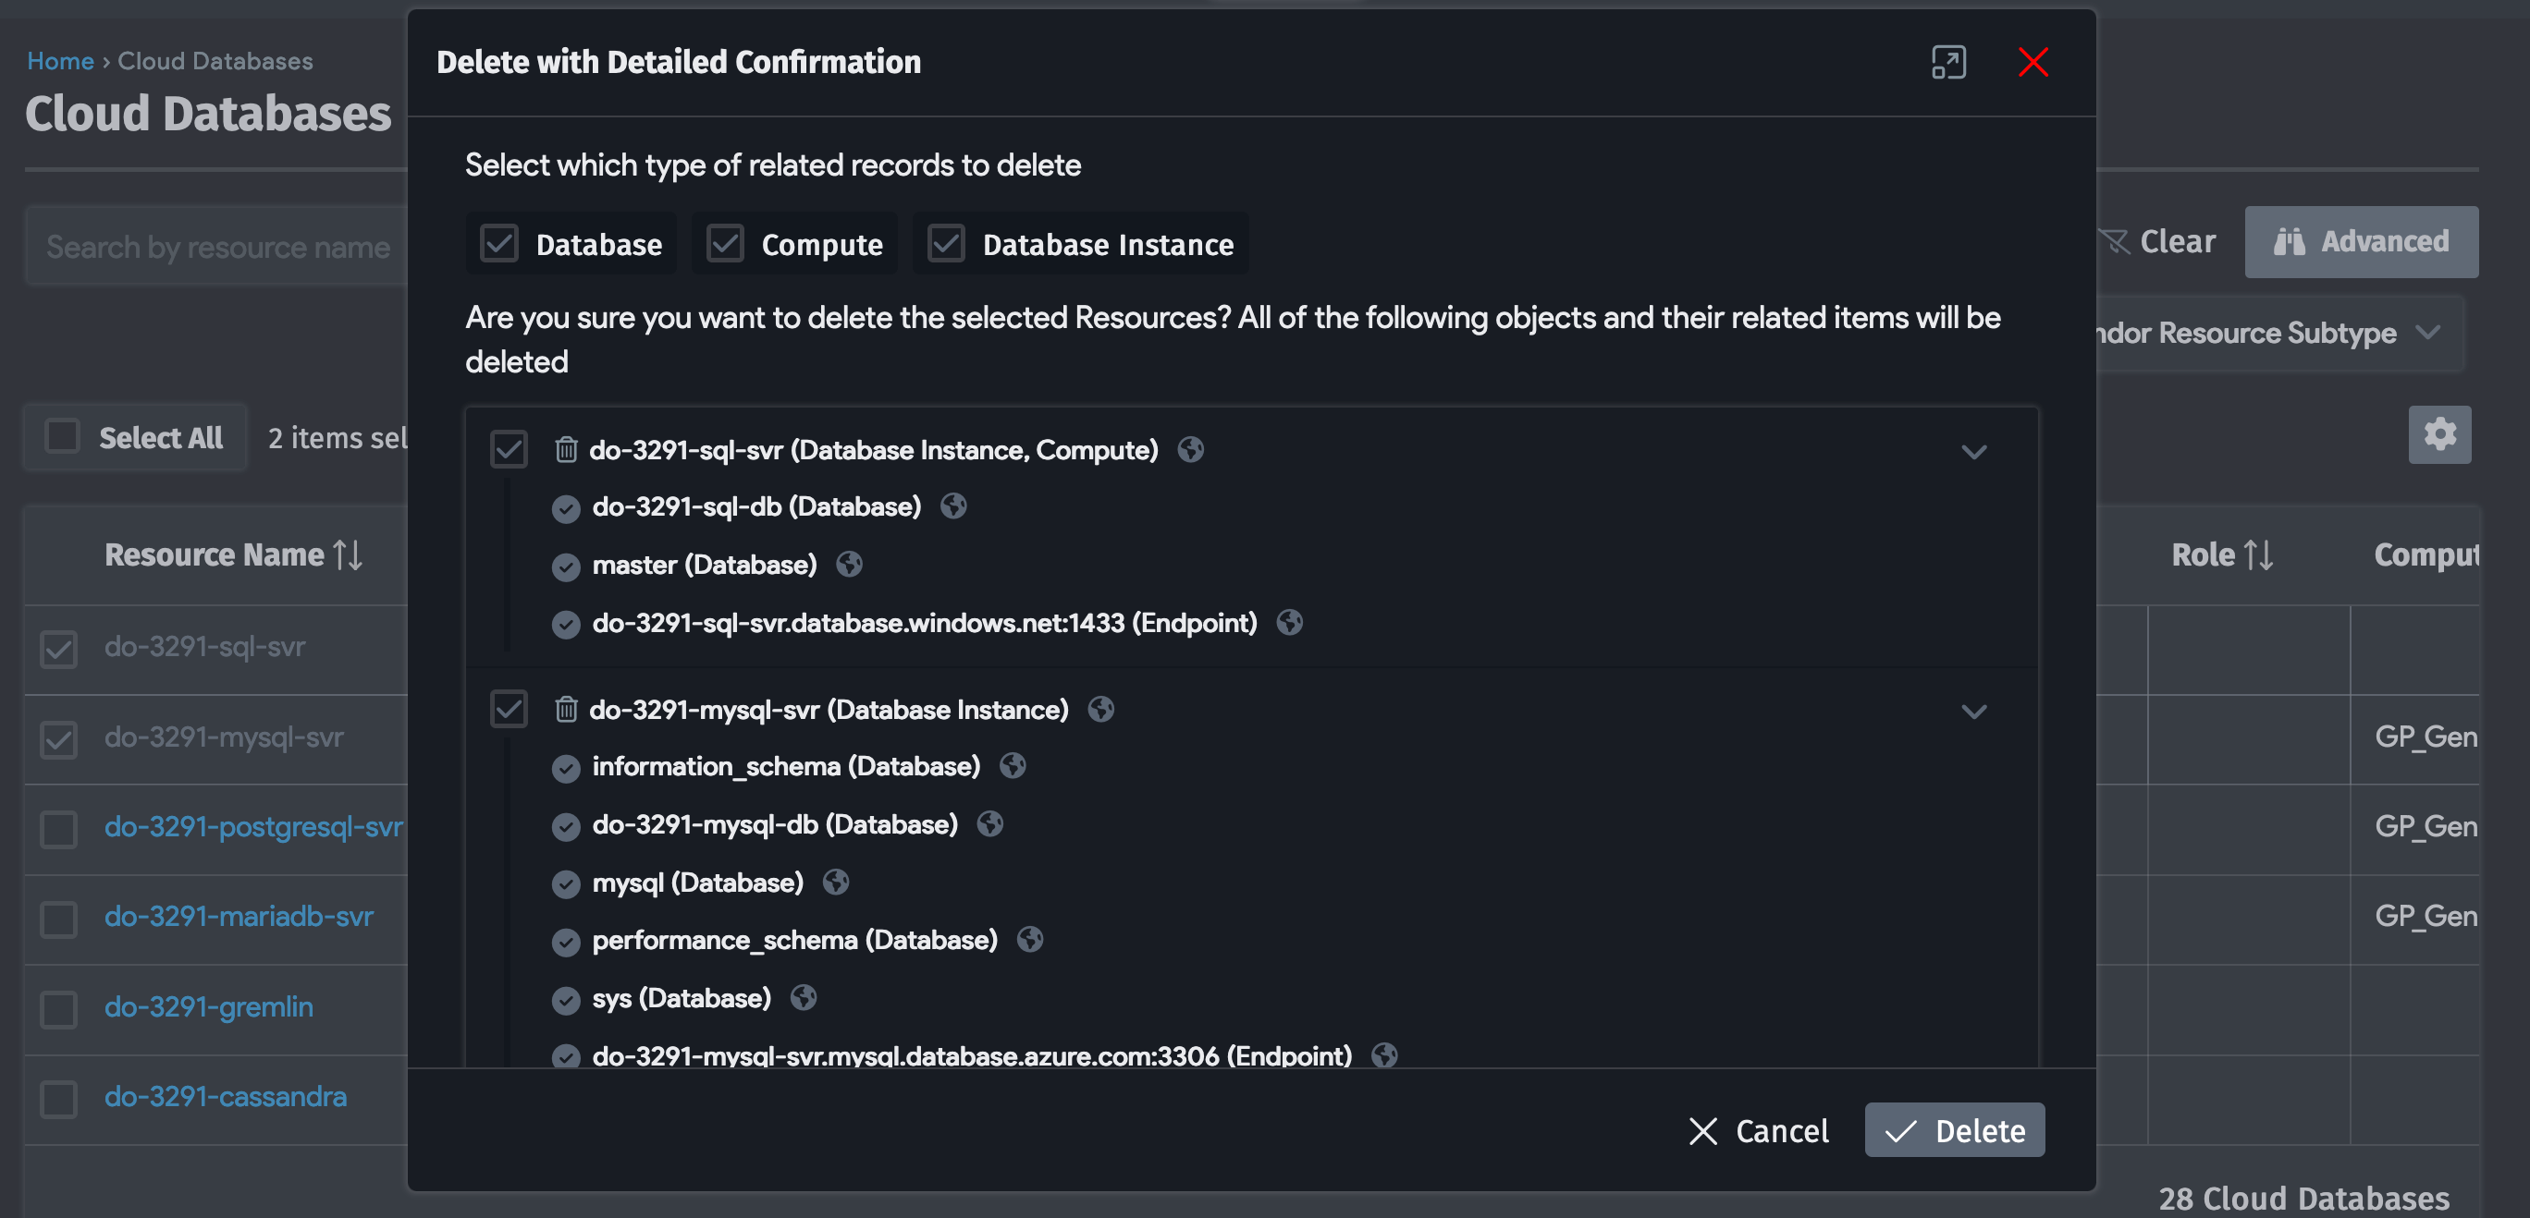Click check-circle icon next to mysql (Database)

click(x=566, y=884)
